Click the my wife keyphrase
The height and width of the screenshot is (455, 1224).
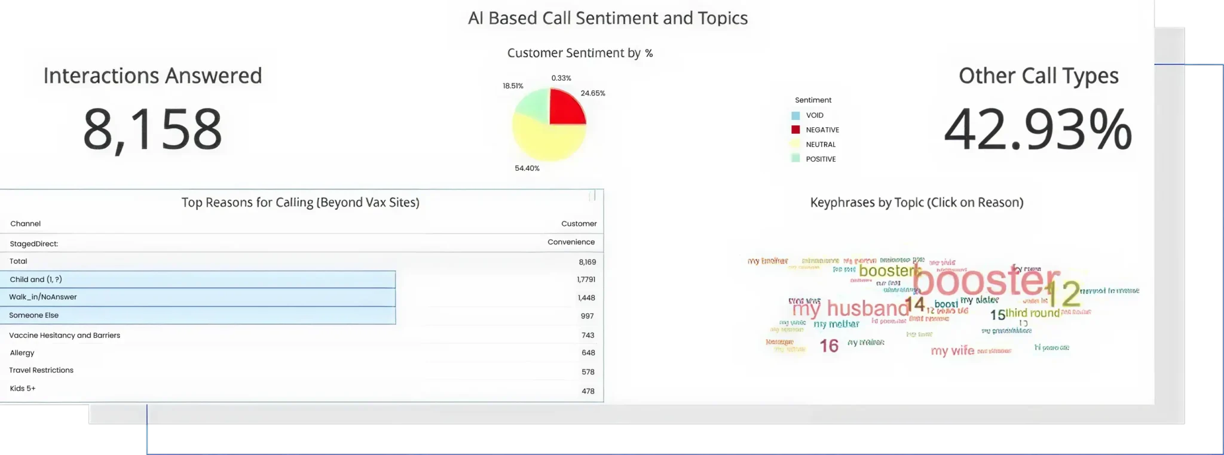pyautogui.click(x=952, y=351)
